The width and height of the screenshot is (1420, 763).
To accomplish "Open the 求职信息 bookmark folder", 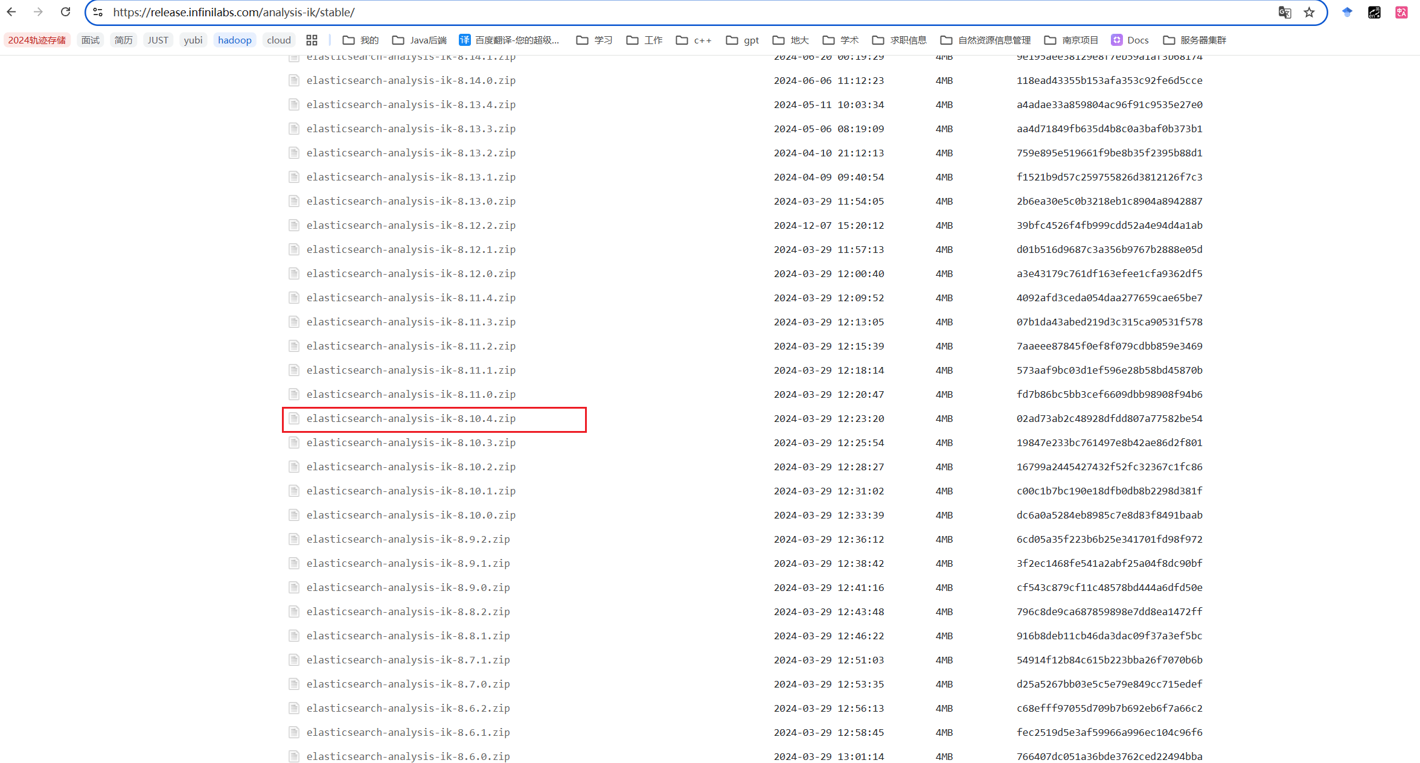I will (x=899, y=40).
